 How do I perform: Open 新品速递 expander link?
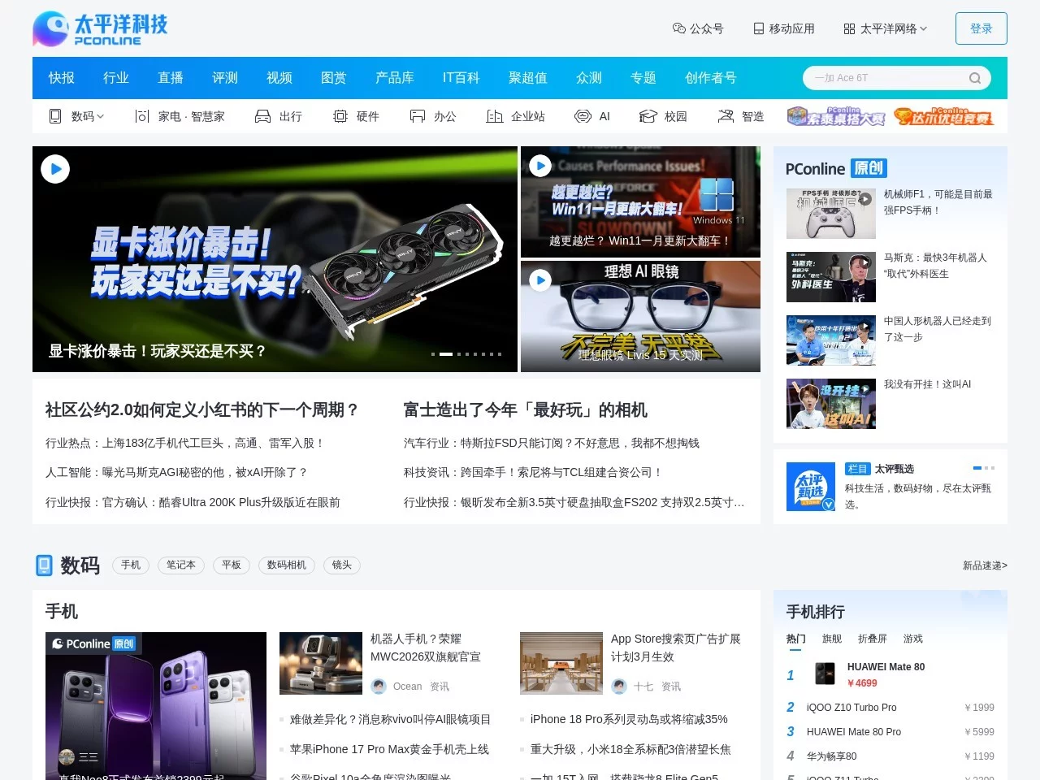tap(984, 565)
